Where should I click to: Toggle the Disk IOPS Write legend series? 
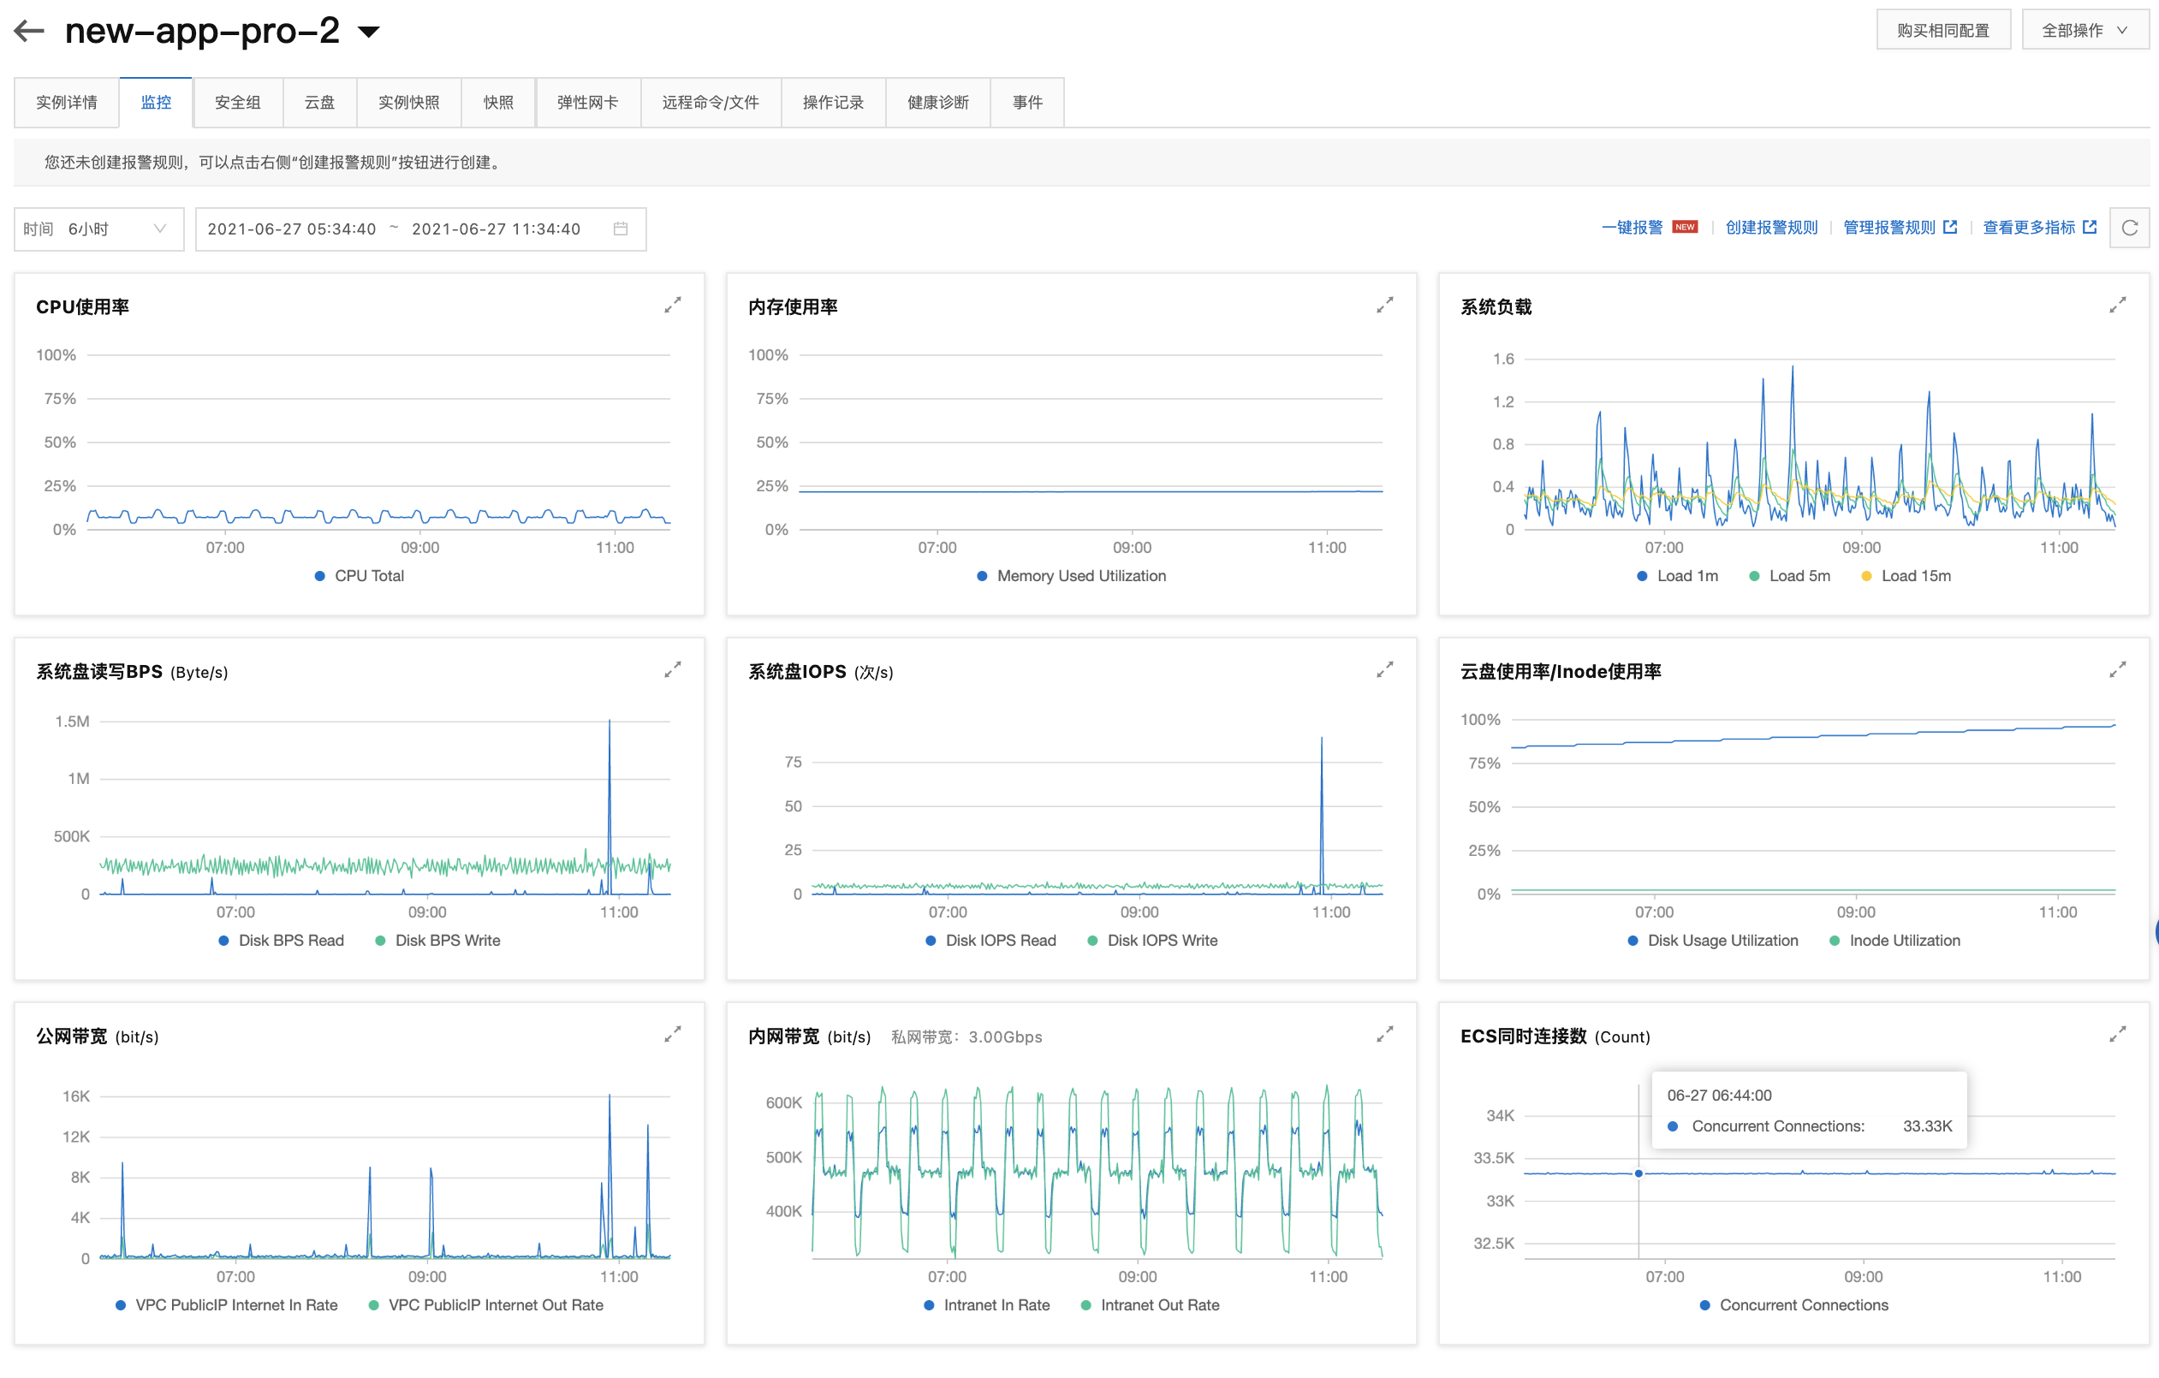(x=1152, y=941)
